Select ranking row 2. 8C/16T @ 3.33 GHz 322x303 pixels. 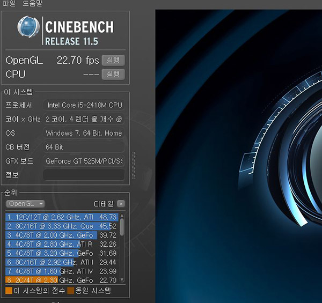[62, 226]
